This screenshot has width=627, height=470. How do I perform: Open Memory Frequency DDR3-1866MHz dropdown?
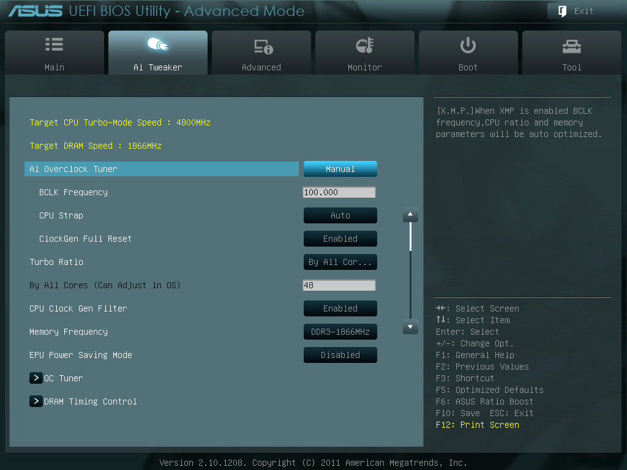coord(340,332)
